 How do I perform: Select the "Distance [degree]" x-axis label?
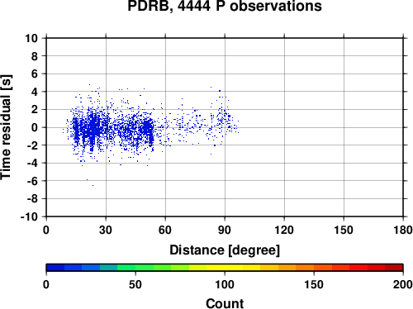pyautogui.click(x=225, y=250)
